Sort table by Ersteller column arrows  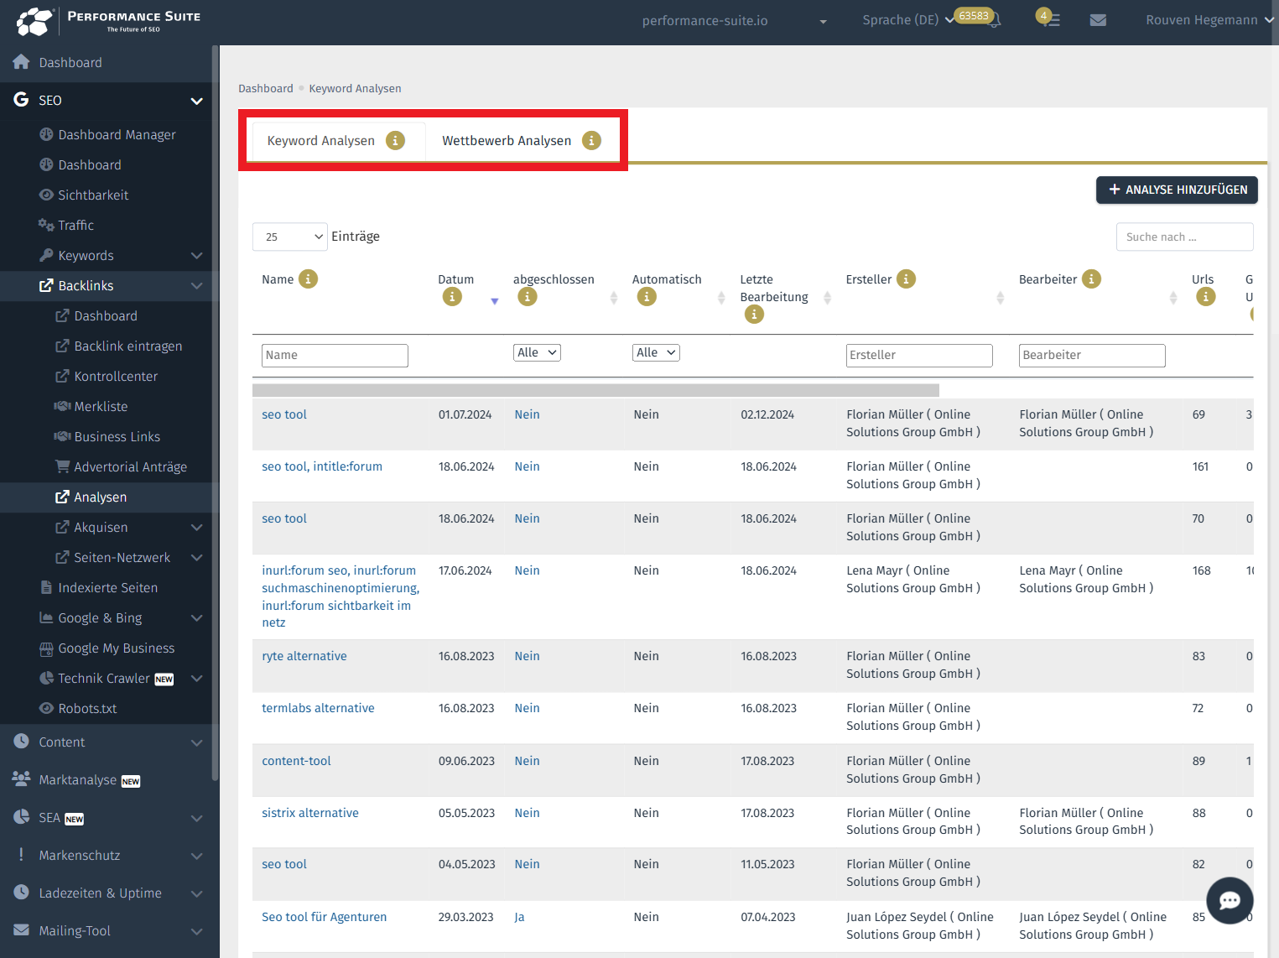pos(1001,298)
